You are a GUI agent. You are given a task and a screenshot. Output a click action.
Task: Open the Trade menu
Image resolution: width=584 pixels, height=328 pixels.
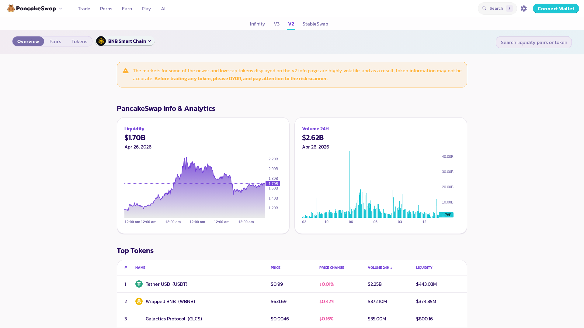[84, 9]
